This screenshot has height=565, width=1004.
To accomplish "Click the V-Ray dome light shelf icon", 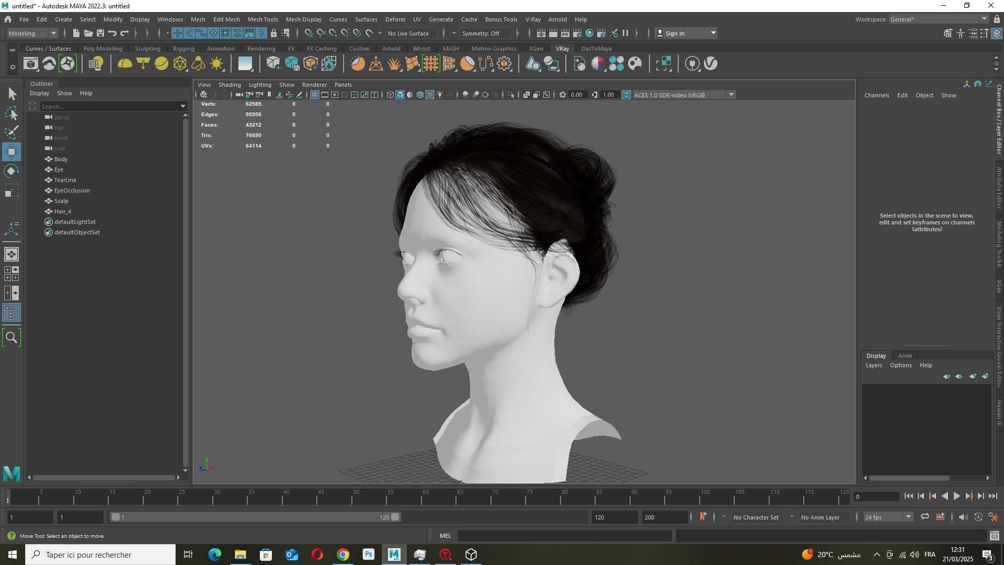I will 124,64.
